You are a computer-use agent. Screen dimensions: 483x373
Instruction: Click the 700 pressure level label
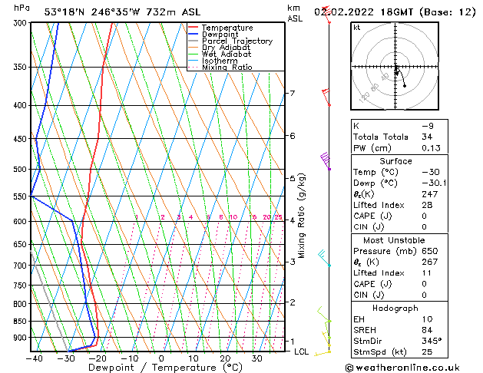point(22,266)
